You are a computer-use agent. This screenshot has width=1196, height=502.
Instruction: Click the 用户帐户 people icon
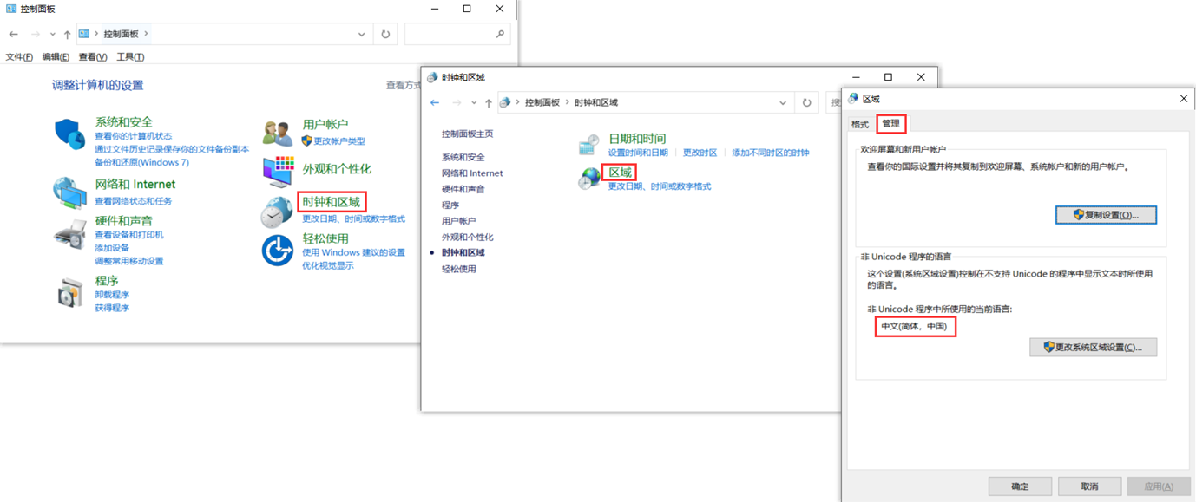coord(278,134)
